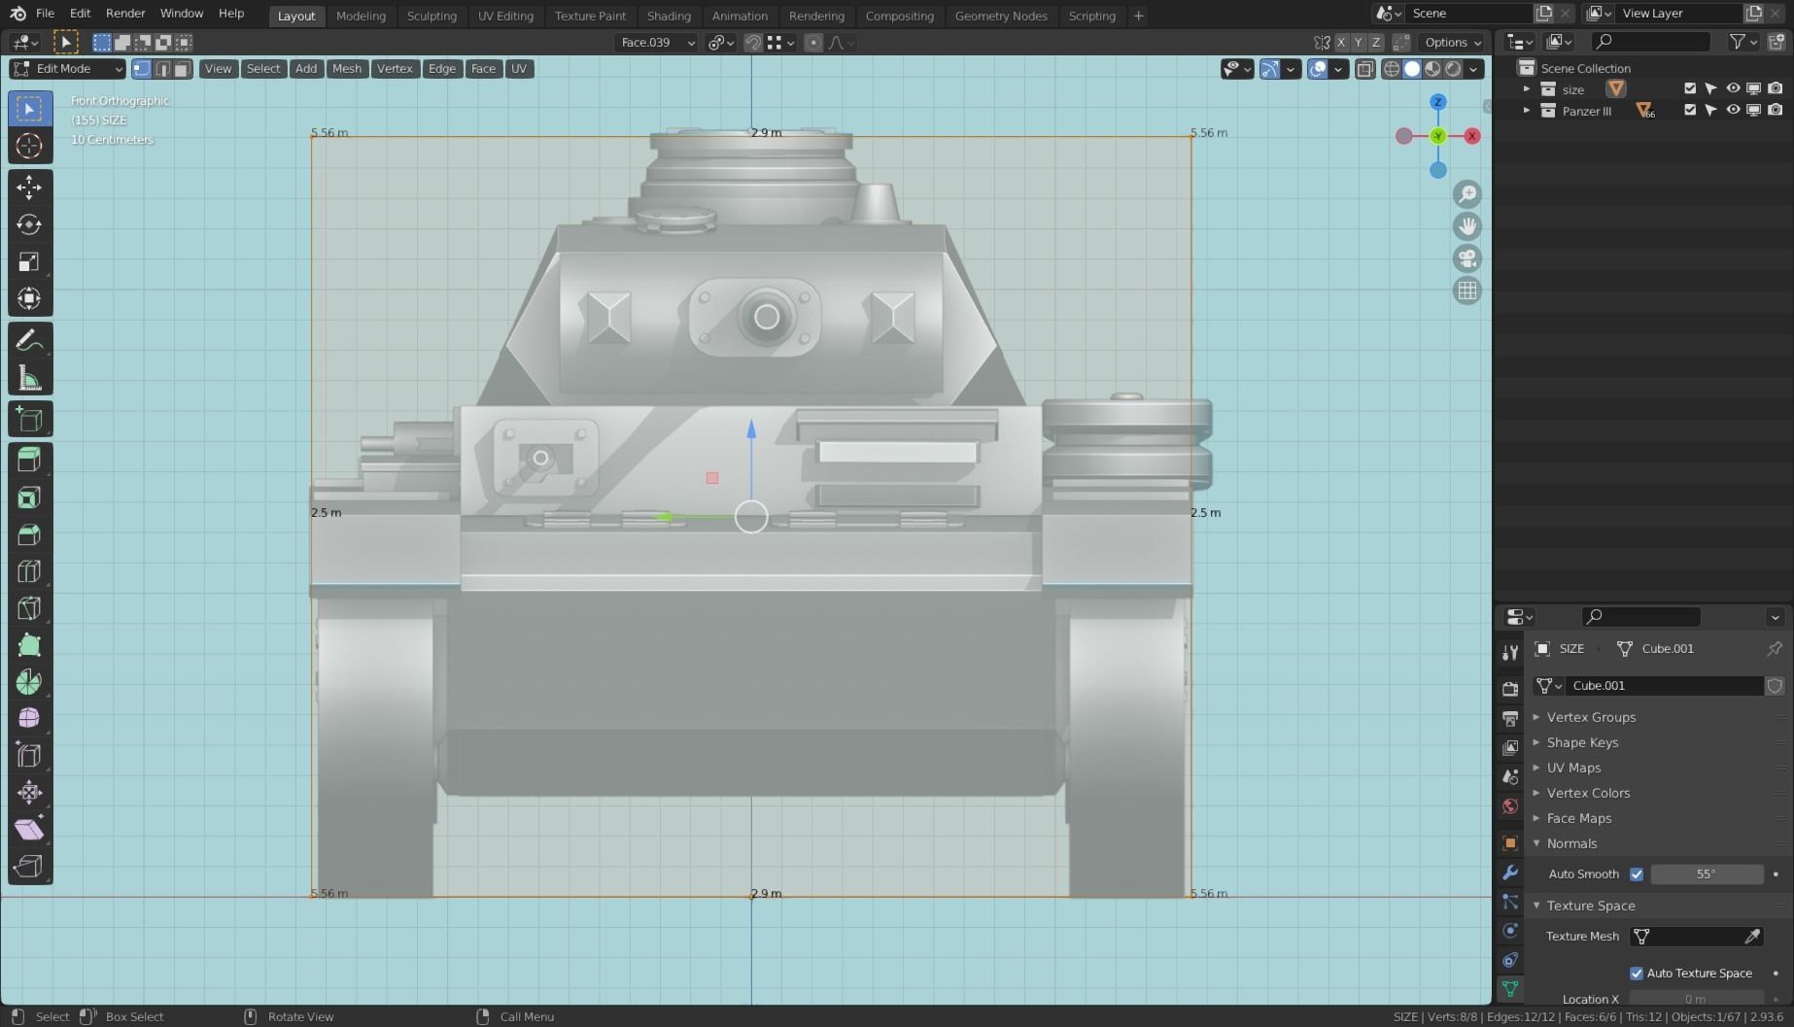Pick the Annotate pencil tool
Screen dimensions: 1794x1027
click(x=29, y=341)
